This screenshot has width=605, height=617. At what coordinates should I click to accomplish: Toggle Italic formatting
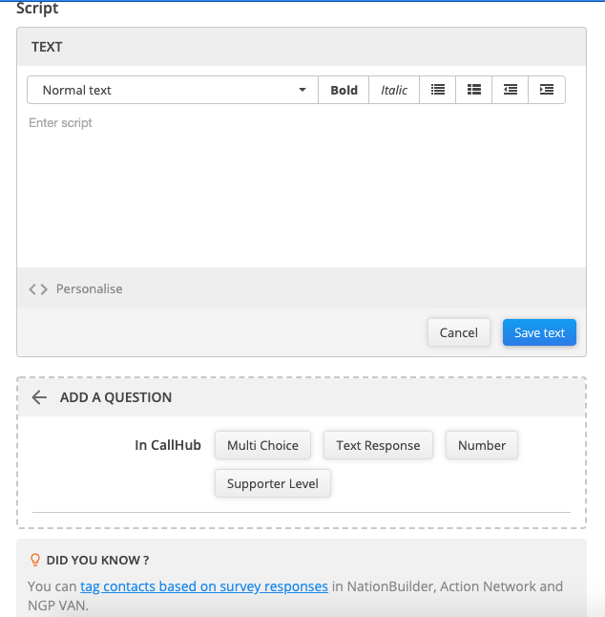[x=394, y=90]
